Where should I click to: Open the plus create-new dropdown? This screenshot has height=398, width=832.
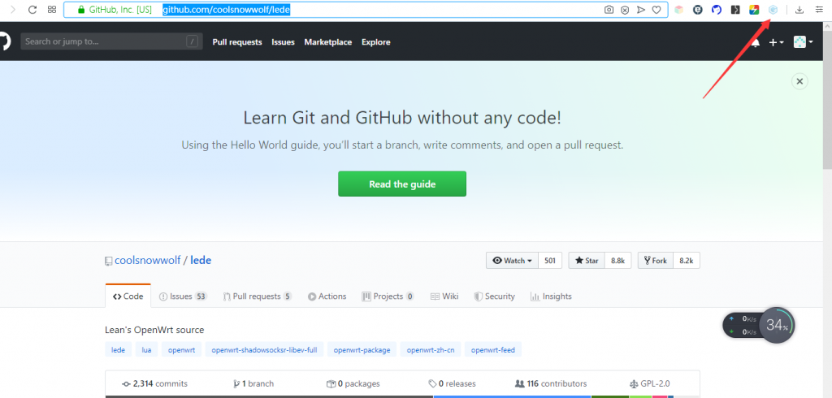[776, 42]
